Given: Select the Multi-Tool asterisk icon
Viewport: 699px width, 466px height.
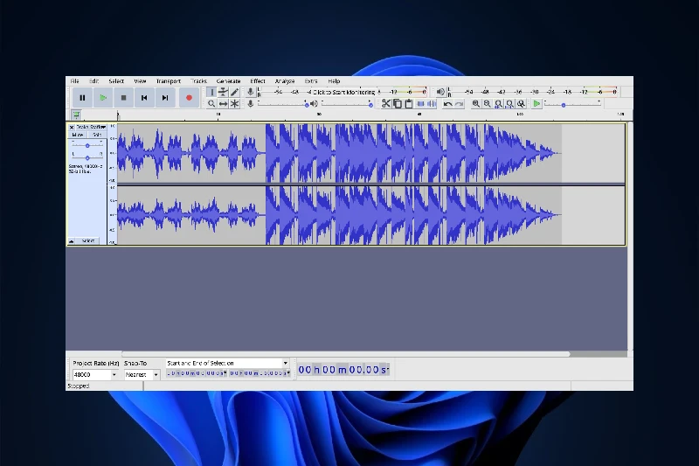Looking at the screenshot, I should click(x=234, y=104).
